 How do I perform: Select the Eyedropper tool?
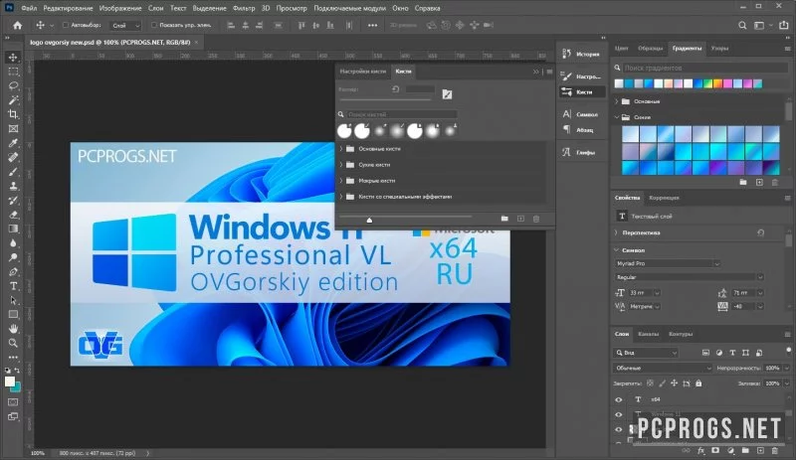click(x=13, y=143)
